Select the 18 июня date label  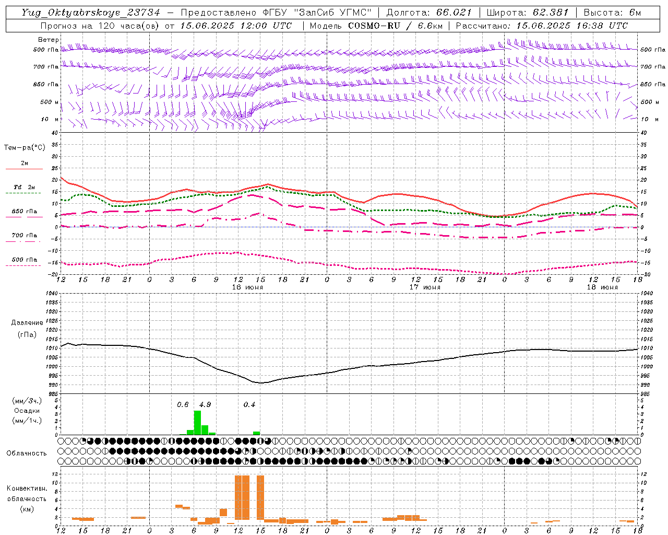(x=602, y=287)
